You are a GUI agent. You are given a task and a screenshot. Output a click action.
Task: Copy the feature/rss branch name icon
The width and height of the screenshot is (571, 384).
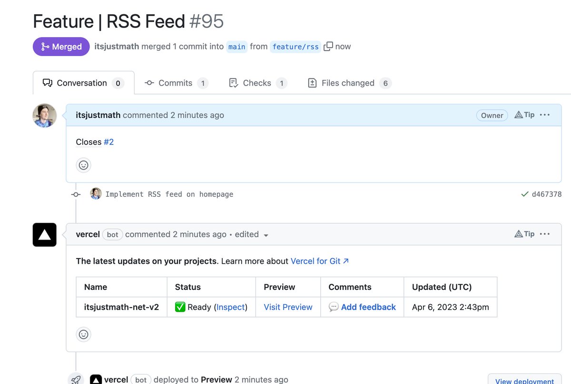(328, 47)
